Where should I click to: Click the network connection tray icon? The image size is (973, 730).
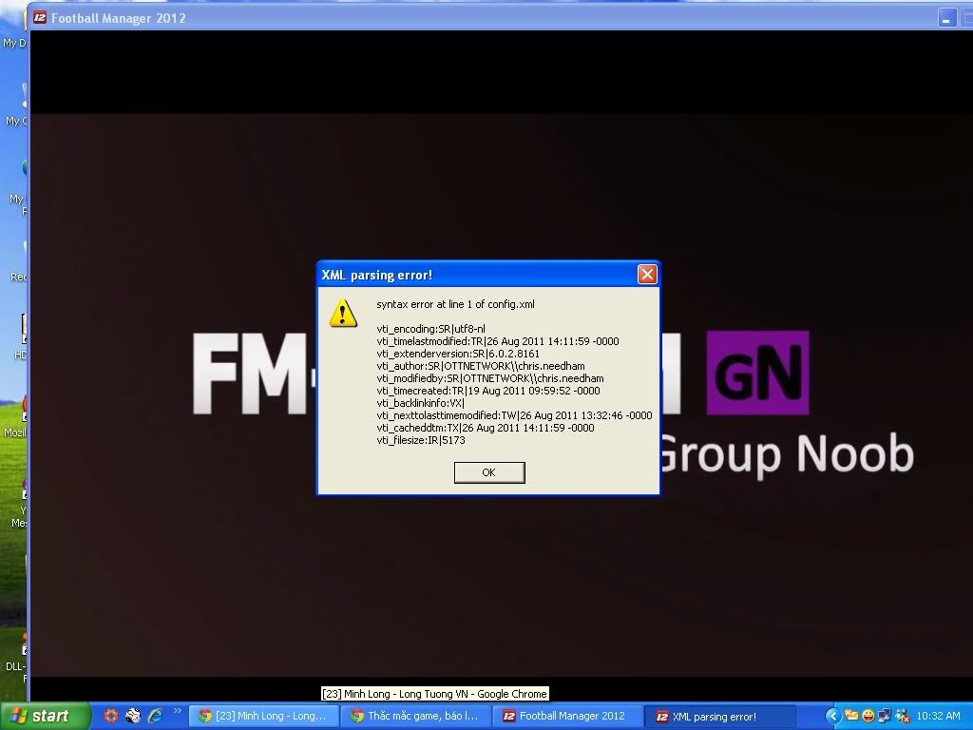pyautogui.click(x=885, y=717)
